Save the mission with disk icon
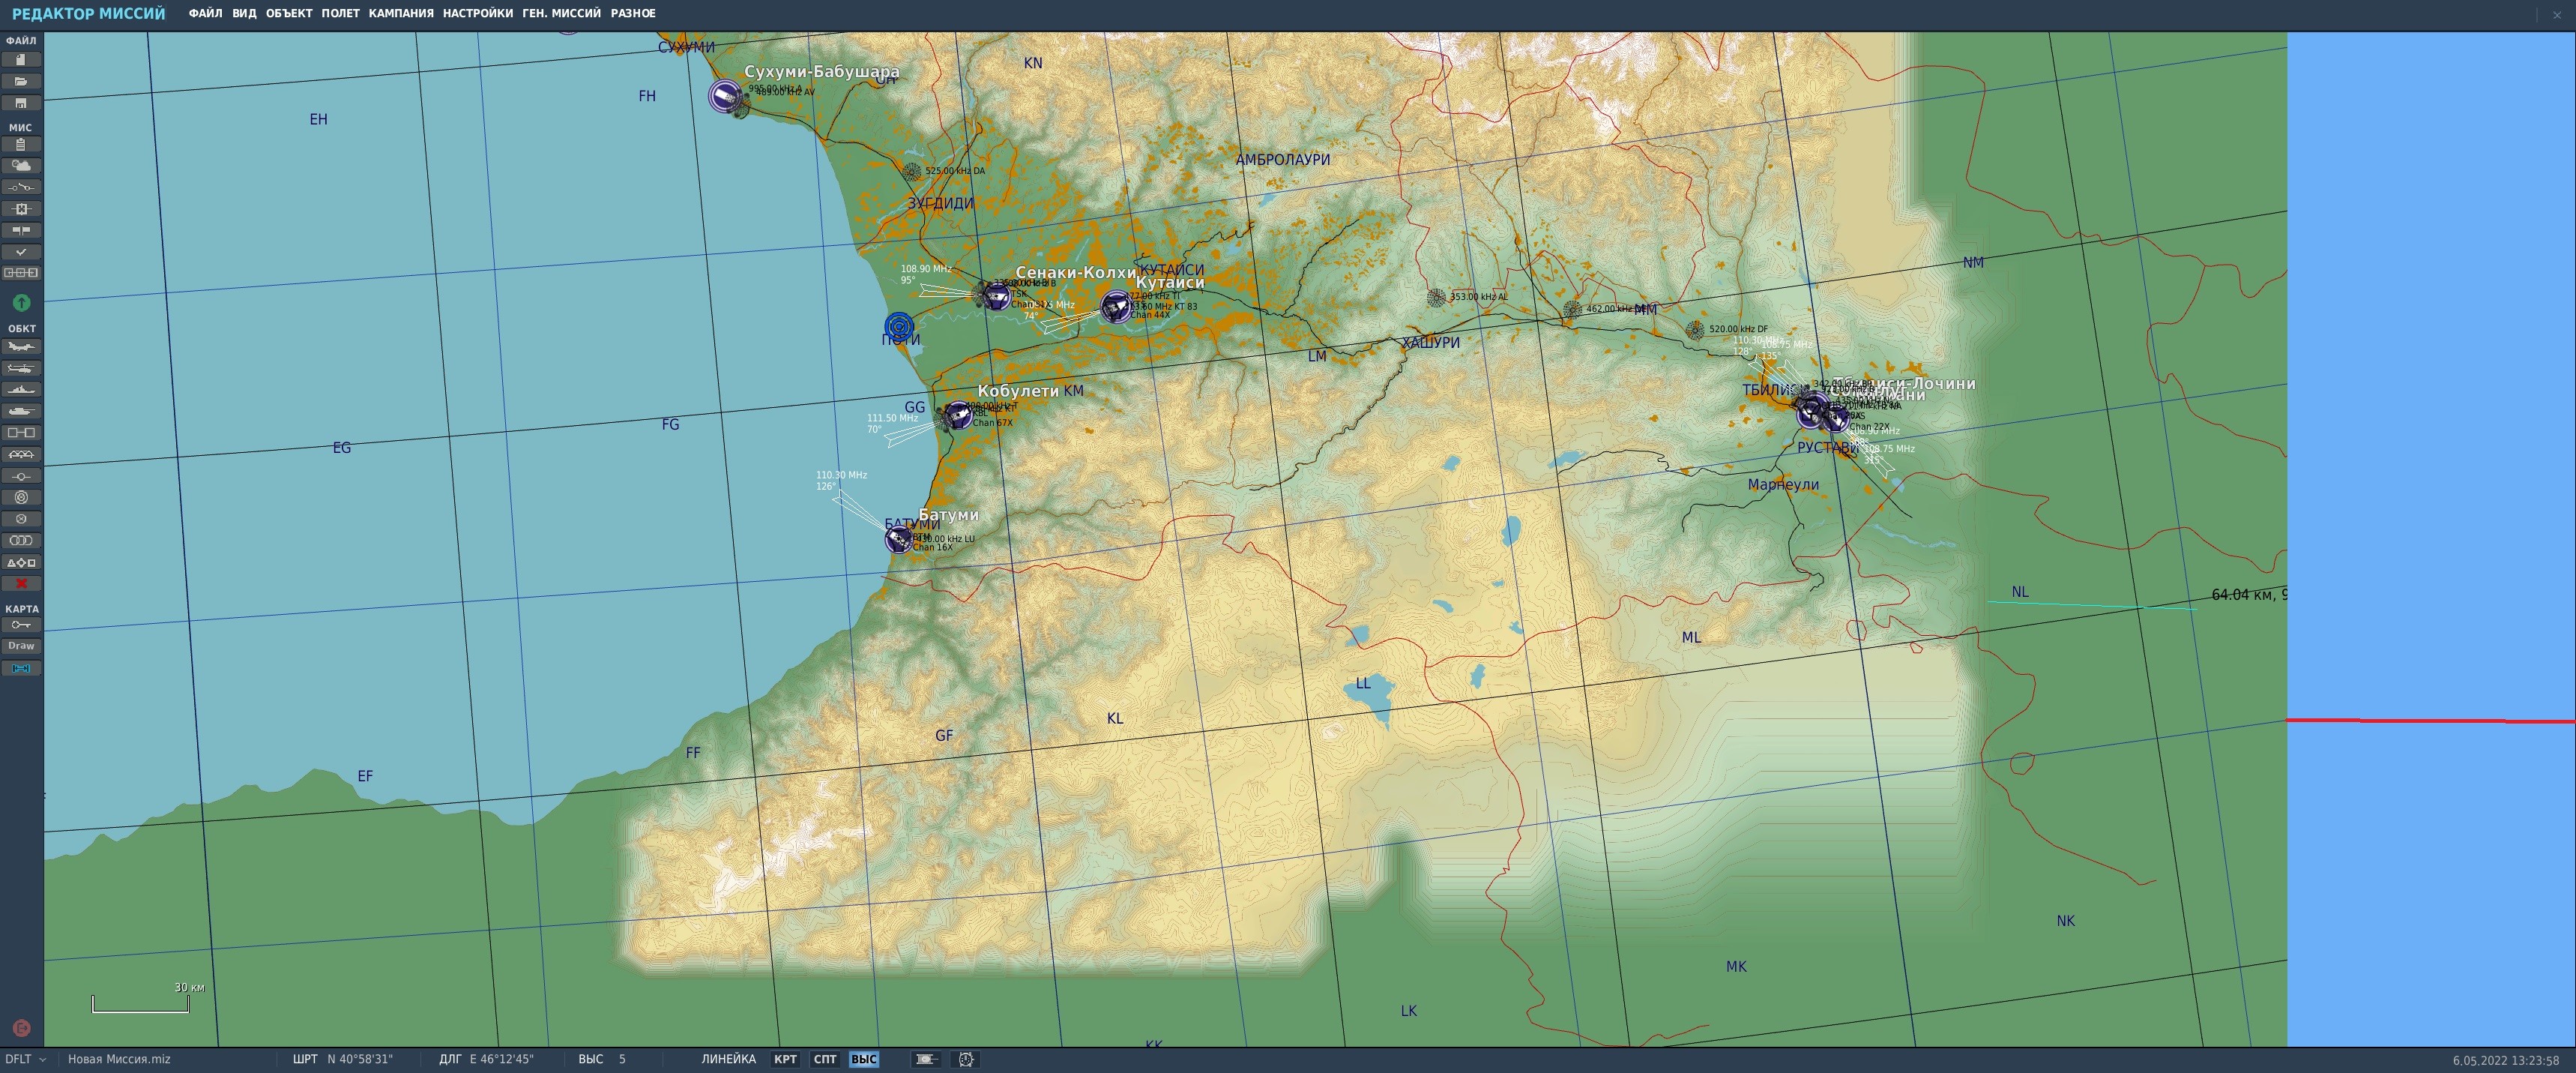The image size is (2576, 1073). pyautogui.click(x=21, y=103)
